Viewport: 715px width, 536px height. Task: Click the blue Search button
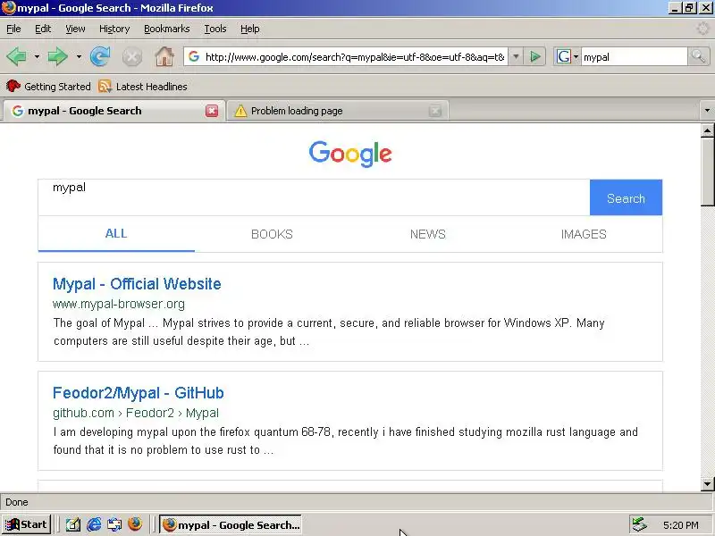pos(626,197)
